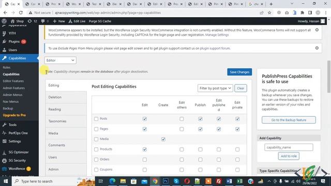Dismiss the Exclude Pages From Menu notice
Screen dimensions: 331x186
pyautogui.click(x=317, y=48)
